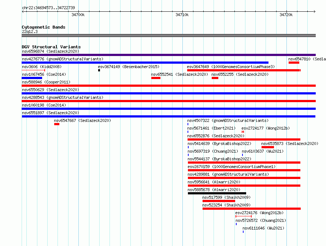Select nsv6552541 (Sedlazeck2020) label
This screenshot has height=246, width=326.
click(x=179, y=74)
